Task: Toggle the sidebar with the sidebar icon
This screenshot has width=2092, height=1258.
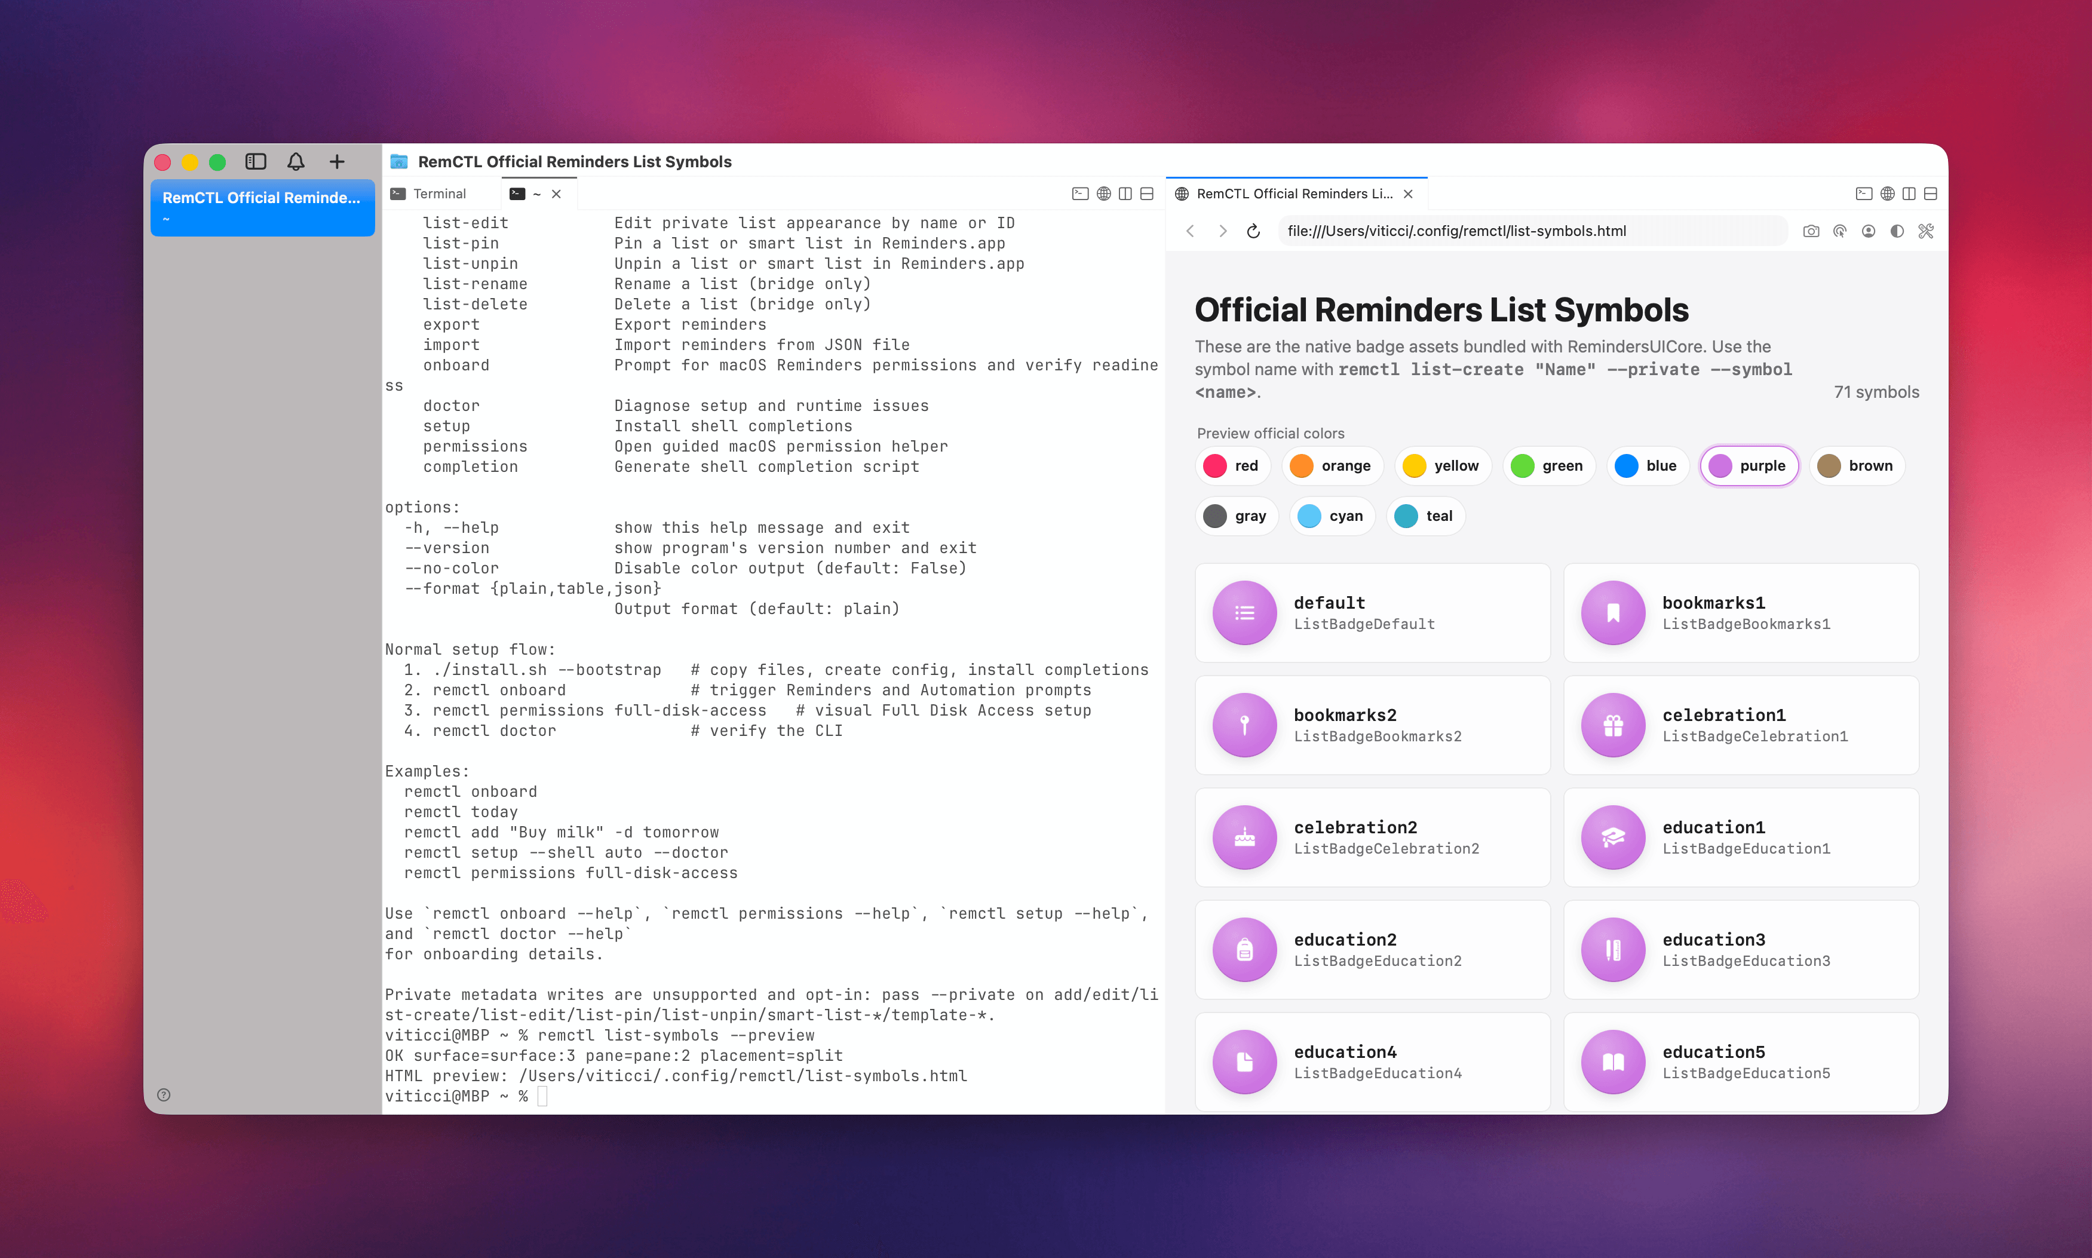Action: [256, 162]
